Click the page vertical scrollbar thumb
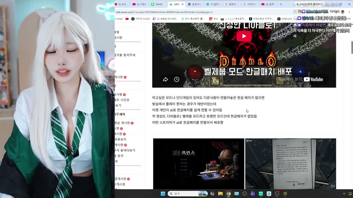This screenshot has height=198, width=353. 352,47
